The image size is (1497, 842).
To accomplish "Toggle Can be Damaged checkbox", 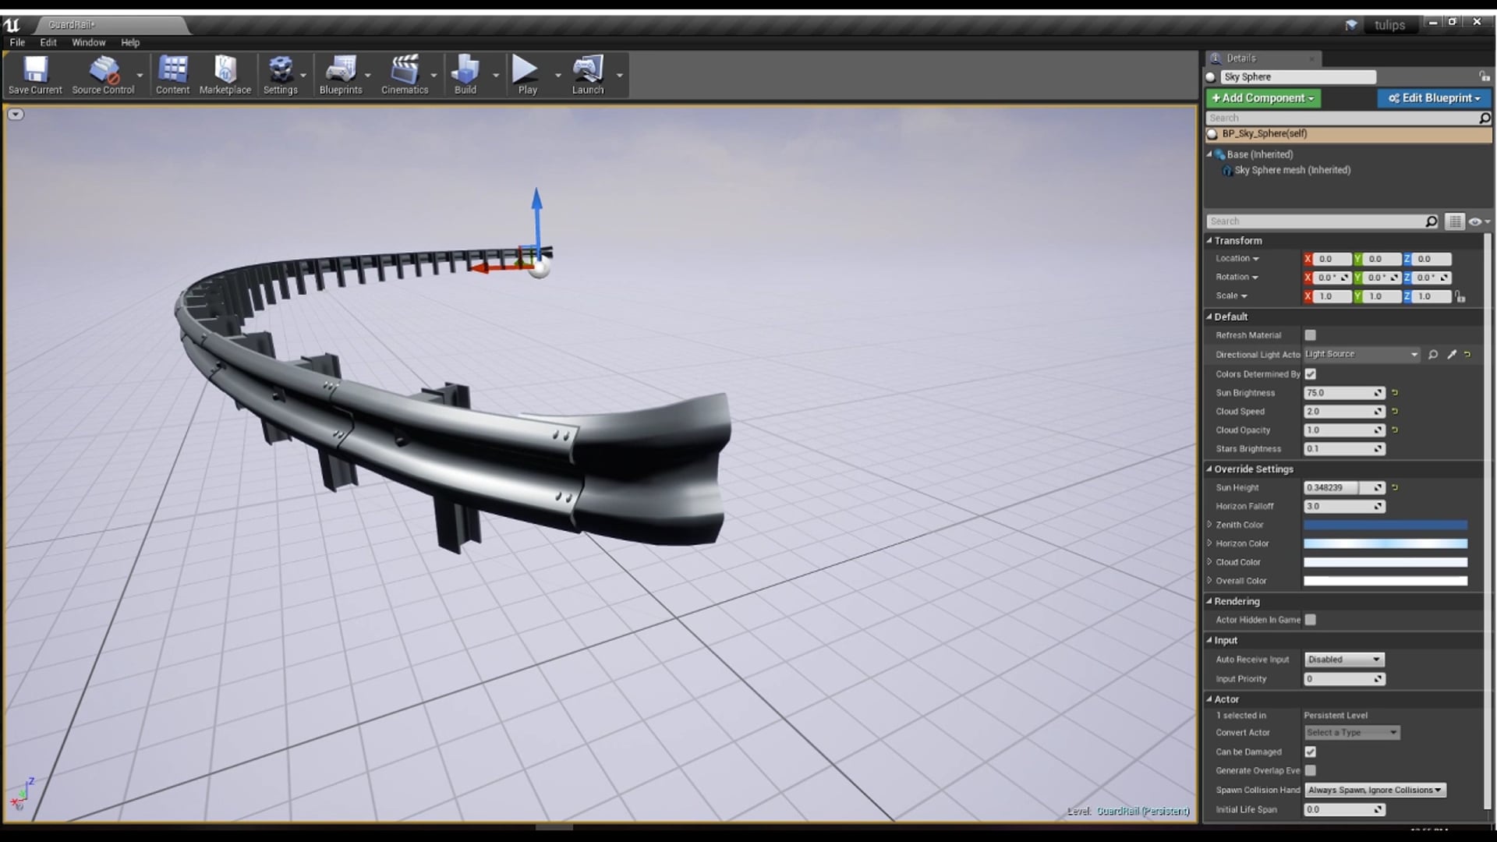I will point(1311,752).
